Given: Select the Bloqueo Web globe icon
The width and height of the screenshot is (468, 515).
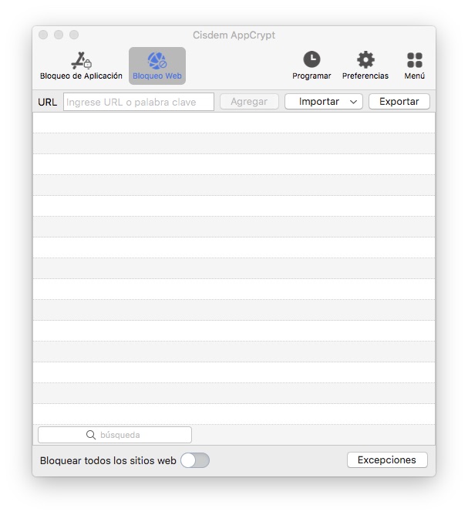Looking at the screenshot, I should pyautogui.click(x=157, y=61).
